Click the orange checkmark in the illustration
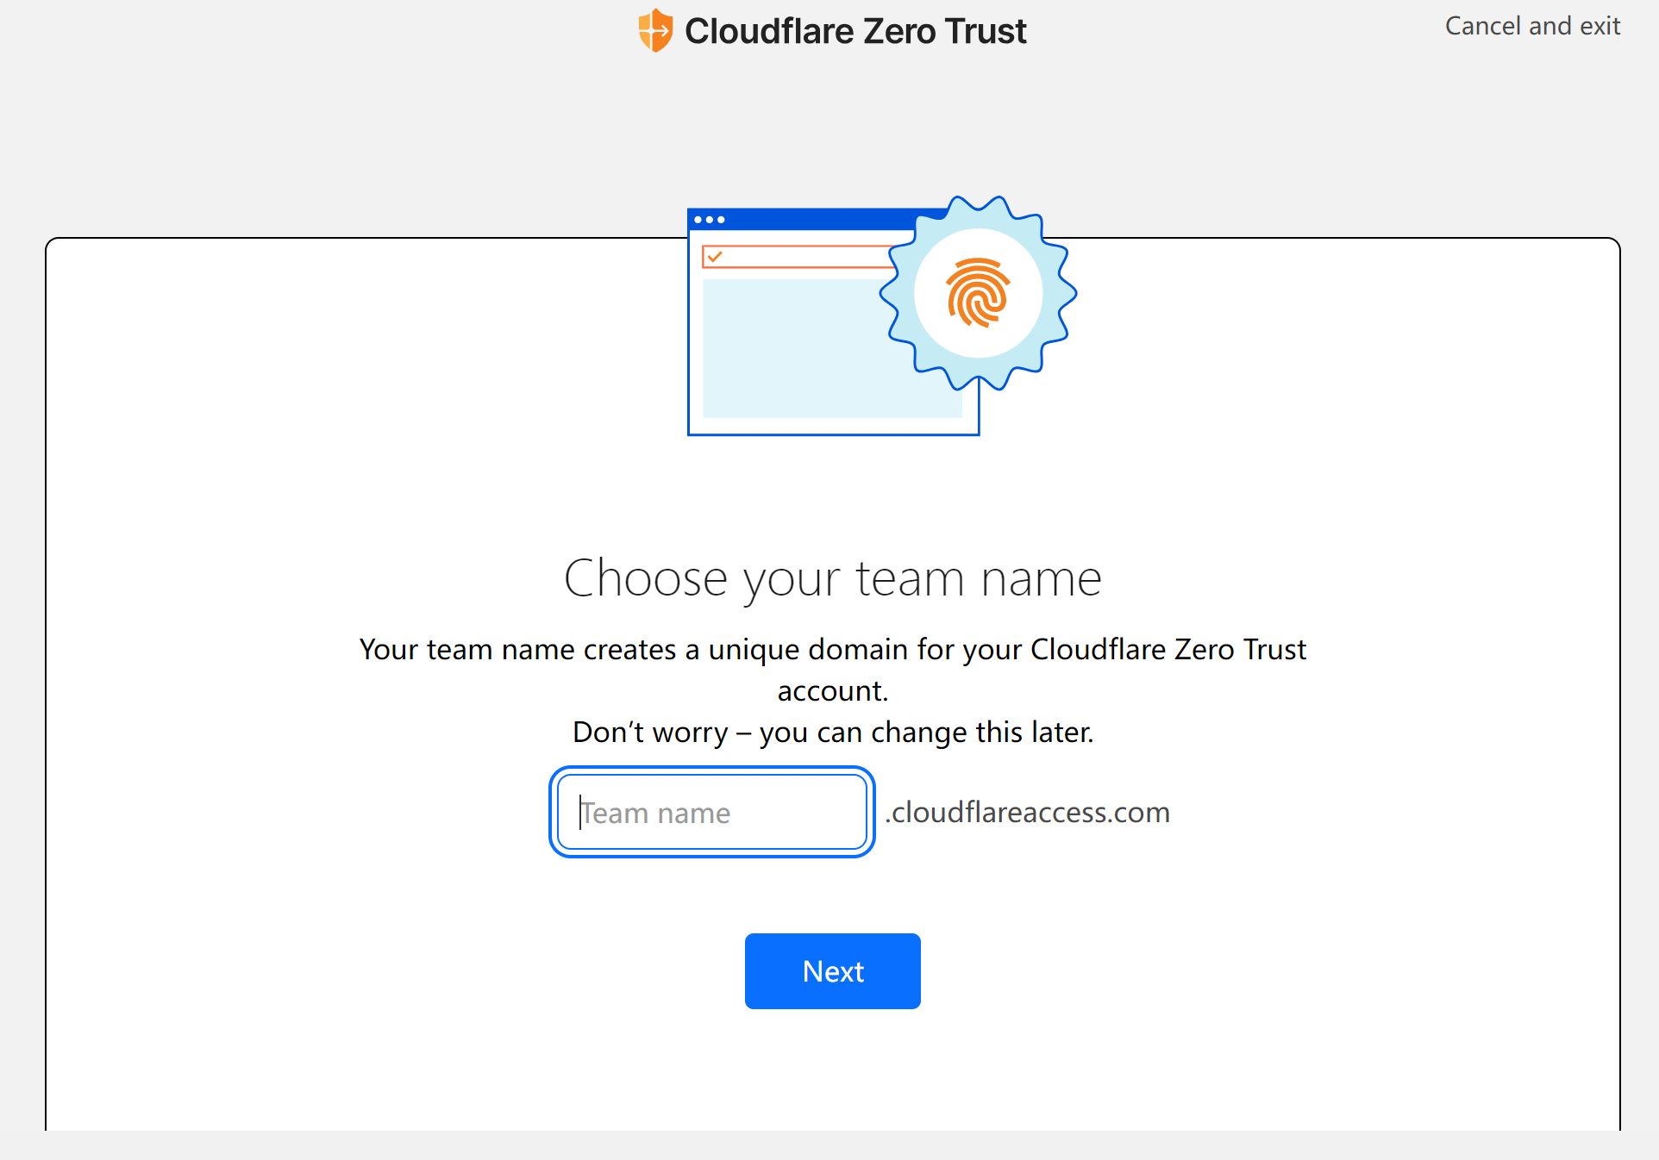Screen dimensions: 1659x1160 (x=714, y=256)
